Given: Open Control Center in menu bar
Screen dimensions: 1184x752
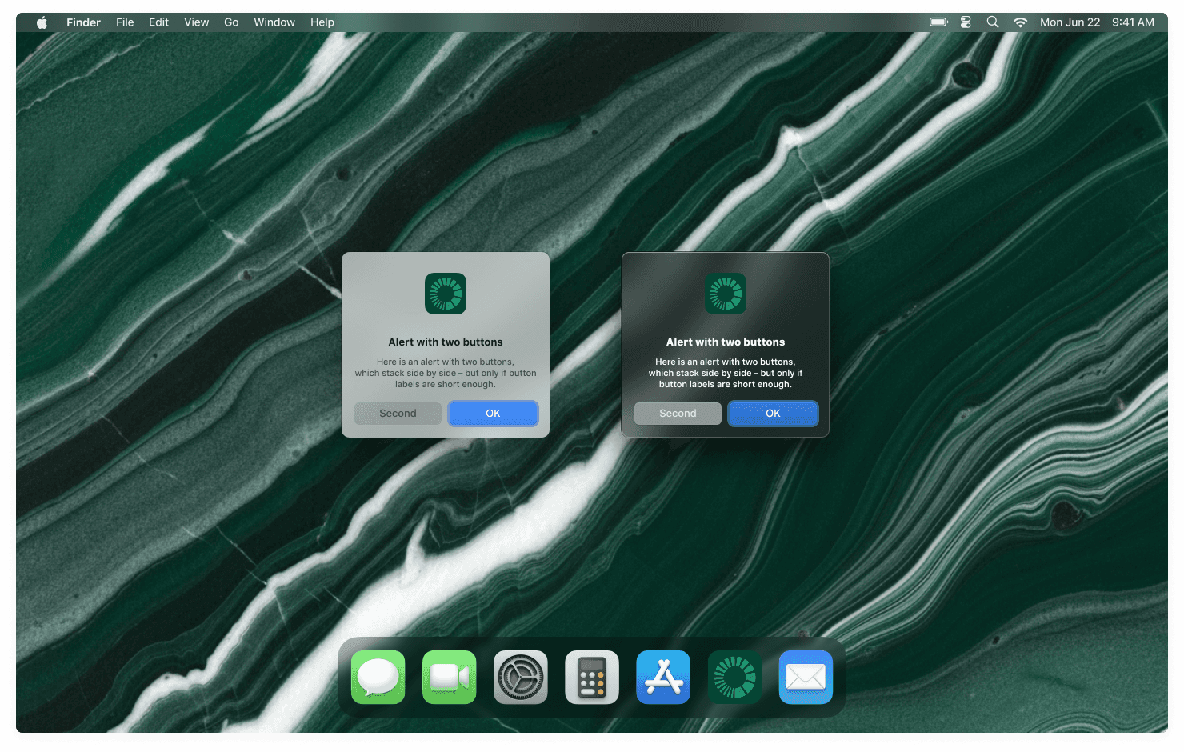Looking at the screenshot, I should pyautogui.click(x=966, y=22).
